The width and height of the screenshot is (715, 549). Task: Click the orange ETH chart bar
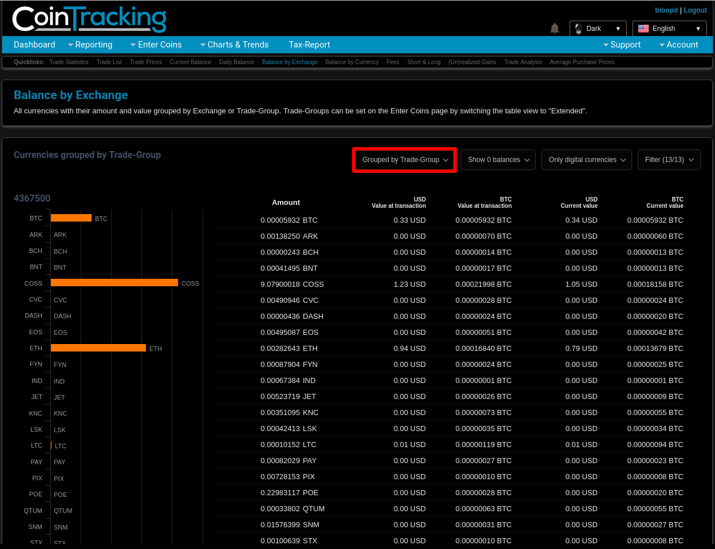(98, 348)
